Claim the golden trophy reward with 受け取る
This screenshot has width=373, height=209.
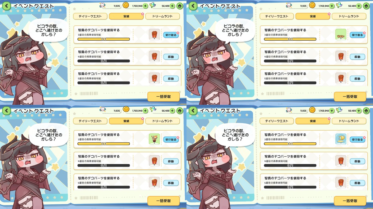[357, 140]
